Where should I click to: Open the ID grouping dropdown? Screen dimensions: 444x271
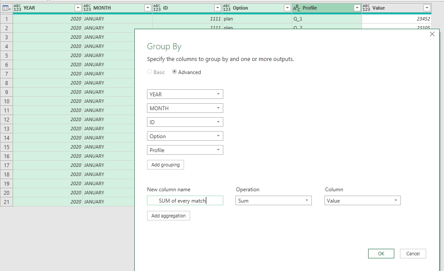(x=185, y=122)
